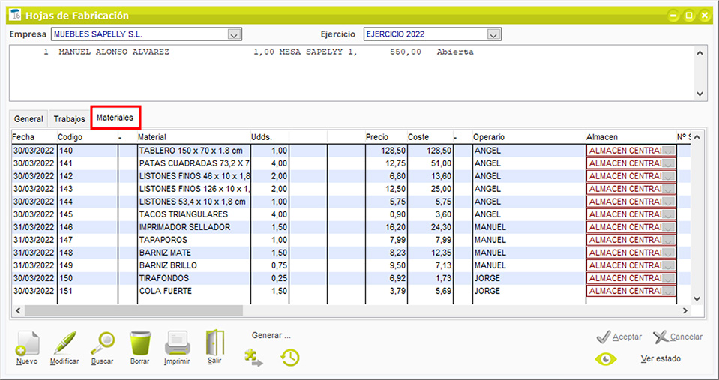Click the Material column header
This screenshot has height=380, width=719.
(193, 137)
